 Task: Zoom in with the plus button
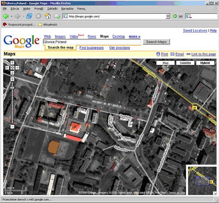point(12,79)
